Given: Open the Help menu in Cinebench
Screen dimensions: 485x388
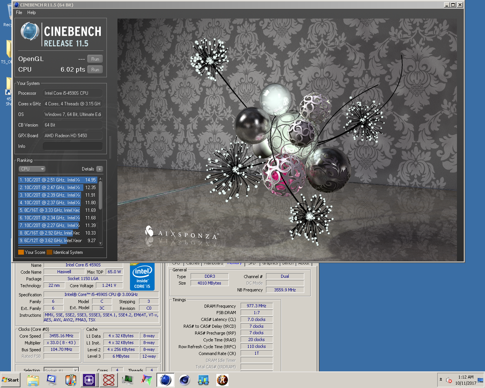Looking at the screenshot, I should point(31,13).
